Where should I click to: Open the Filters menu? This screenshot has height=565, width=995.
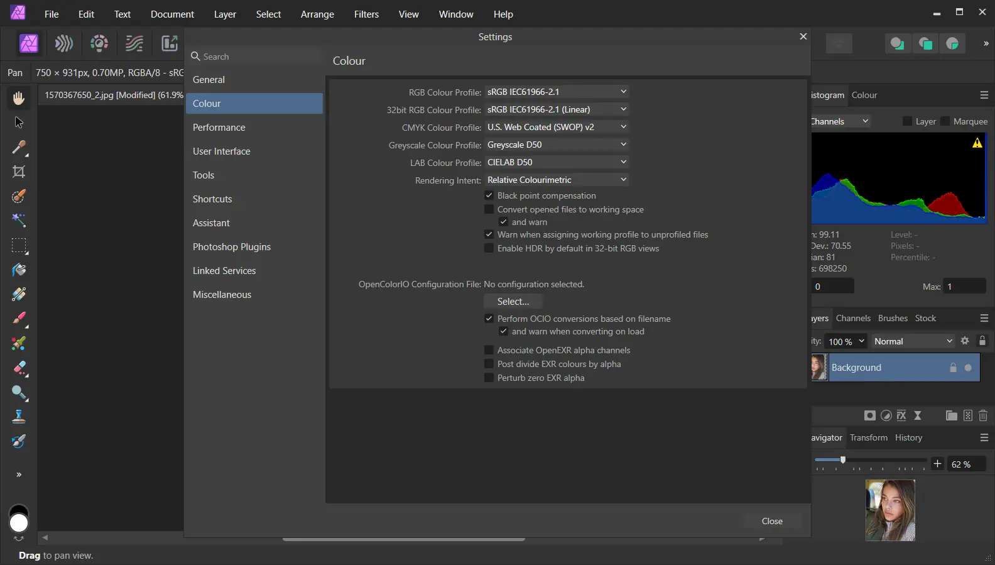pyautogui.click(x=366, y=14)
